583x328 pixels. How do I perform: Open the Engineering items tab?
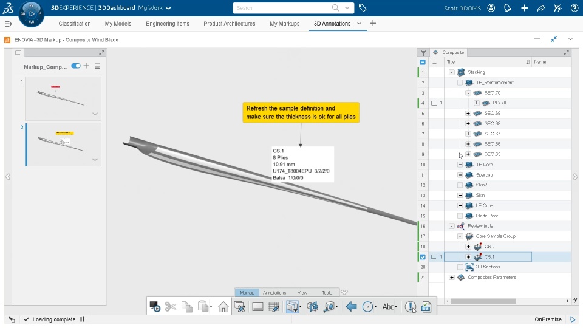[x=168, y=24]
